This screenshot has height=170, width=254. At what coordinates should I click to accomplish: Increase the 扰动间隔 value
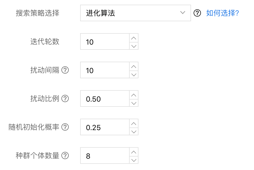pos(134,66)
